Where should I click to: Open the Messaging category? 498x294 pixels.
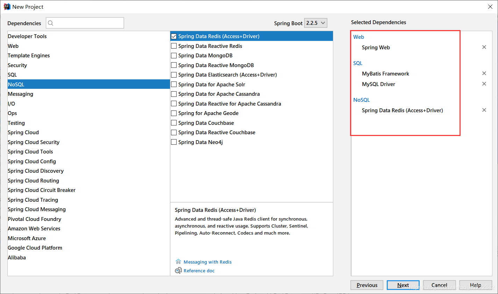tap(89, 94)
